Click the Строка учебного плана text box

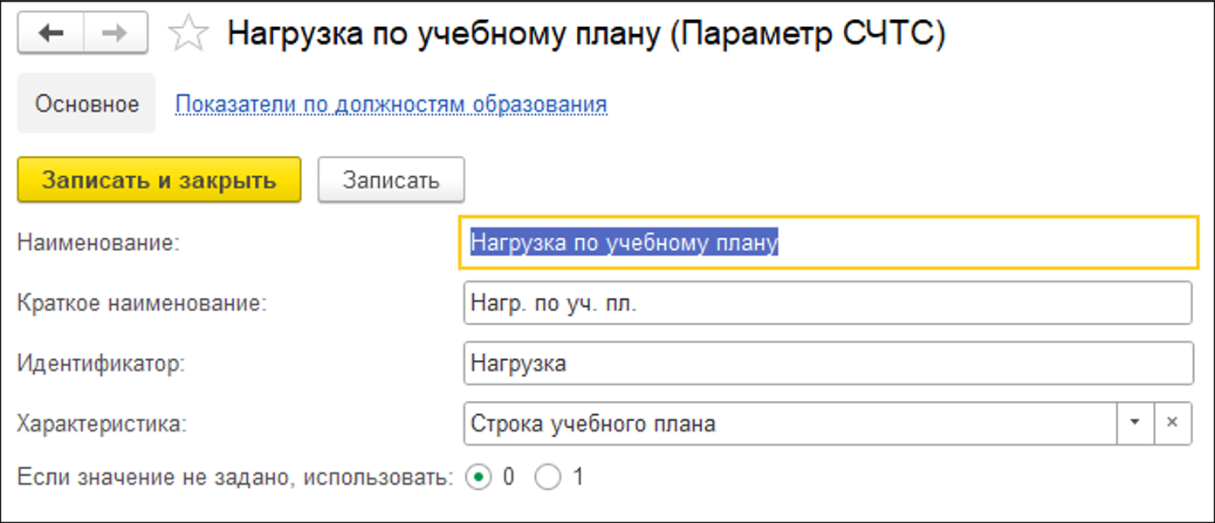click(x=790, y=424)
